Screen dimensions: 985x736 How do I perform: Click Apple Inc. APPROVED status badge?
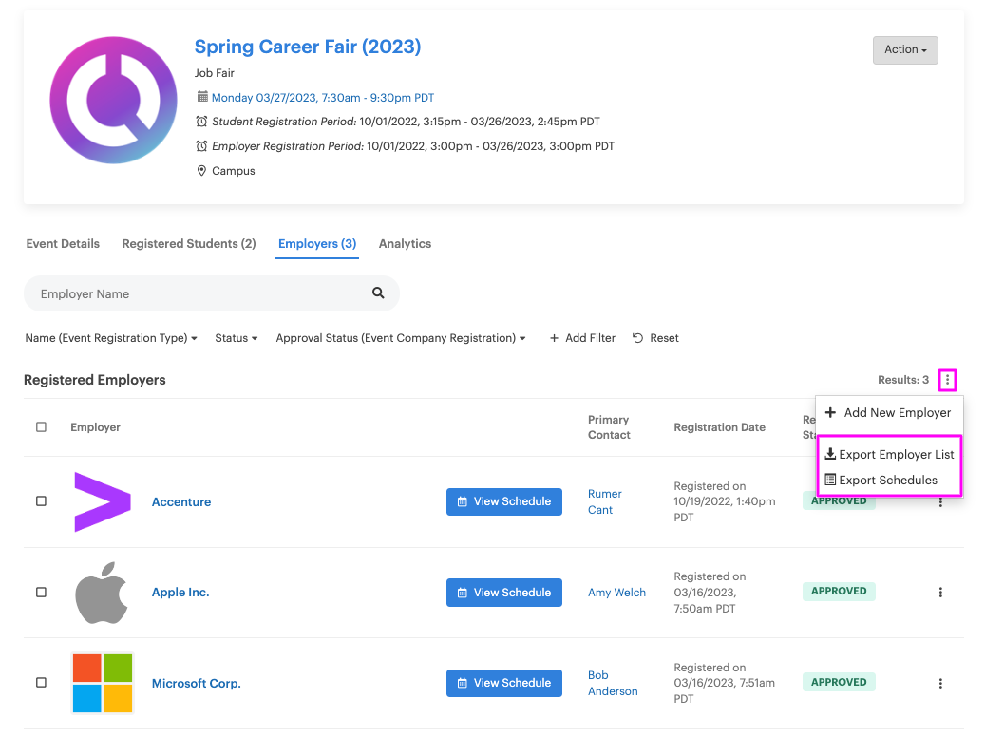point(839,591)
